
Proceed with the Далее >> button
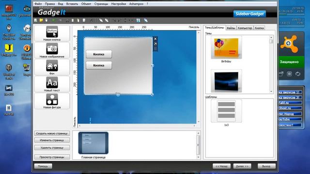click(242, 166)
